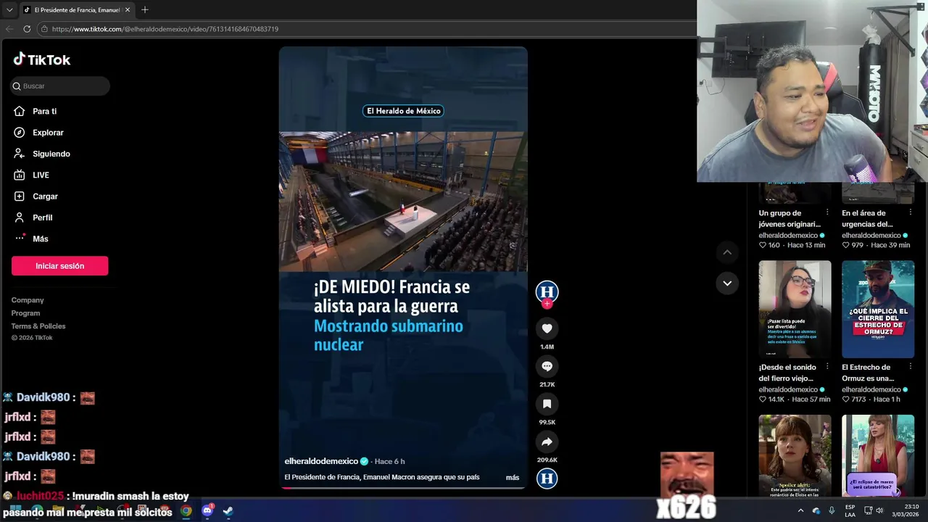Screen dimensions: 928x522
Task: Open Terms & Policies link
Action: point(38,326)
